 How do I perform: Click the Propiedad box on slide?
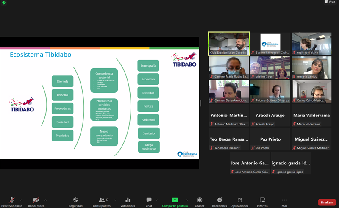coord(62,136)
